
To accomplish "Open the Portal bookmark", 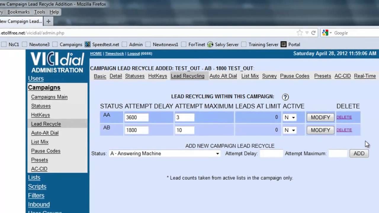I will pos(290,44).
